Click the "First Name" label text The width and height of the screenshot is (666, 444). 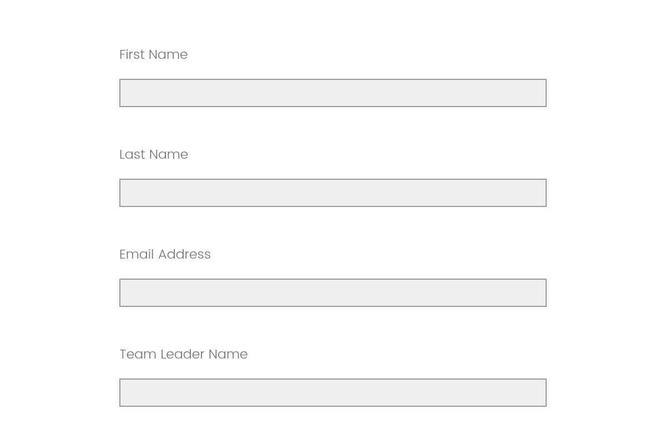pos(153,54)
